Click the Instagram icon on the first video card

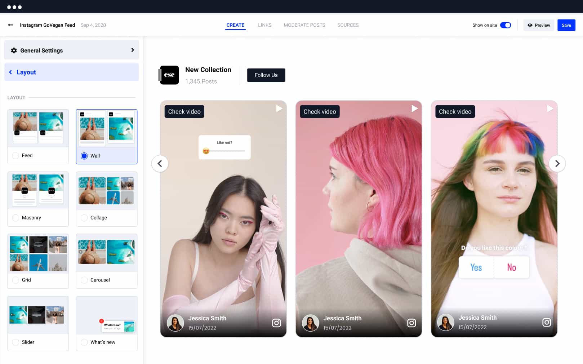click(x=276, y=323)
